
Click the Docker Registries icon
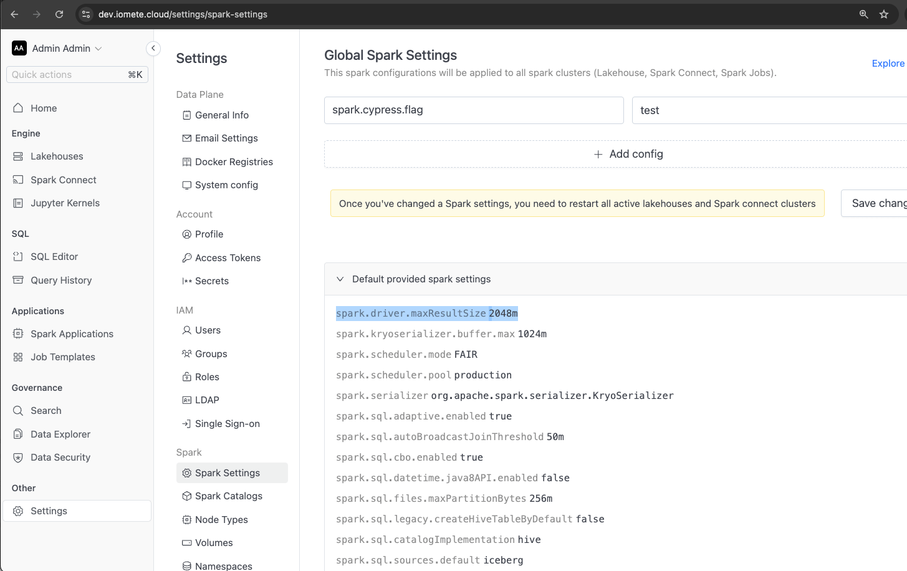tap(186, 162)
